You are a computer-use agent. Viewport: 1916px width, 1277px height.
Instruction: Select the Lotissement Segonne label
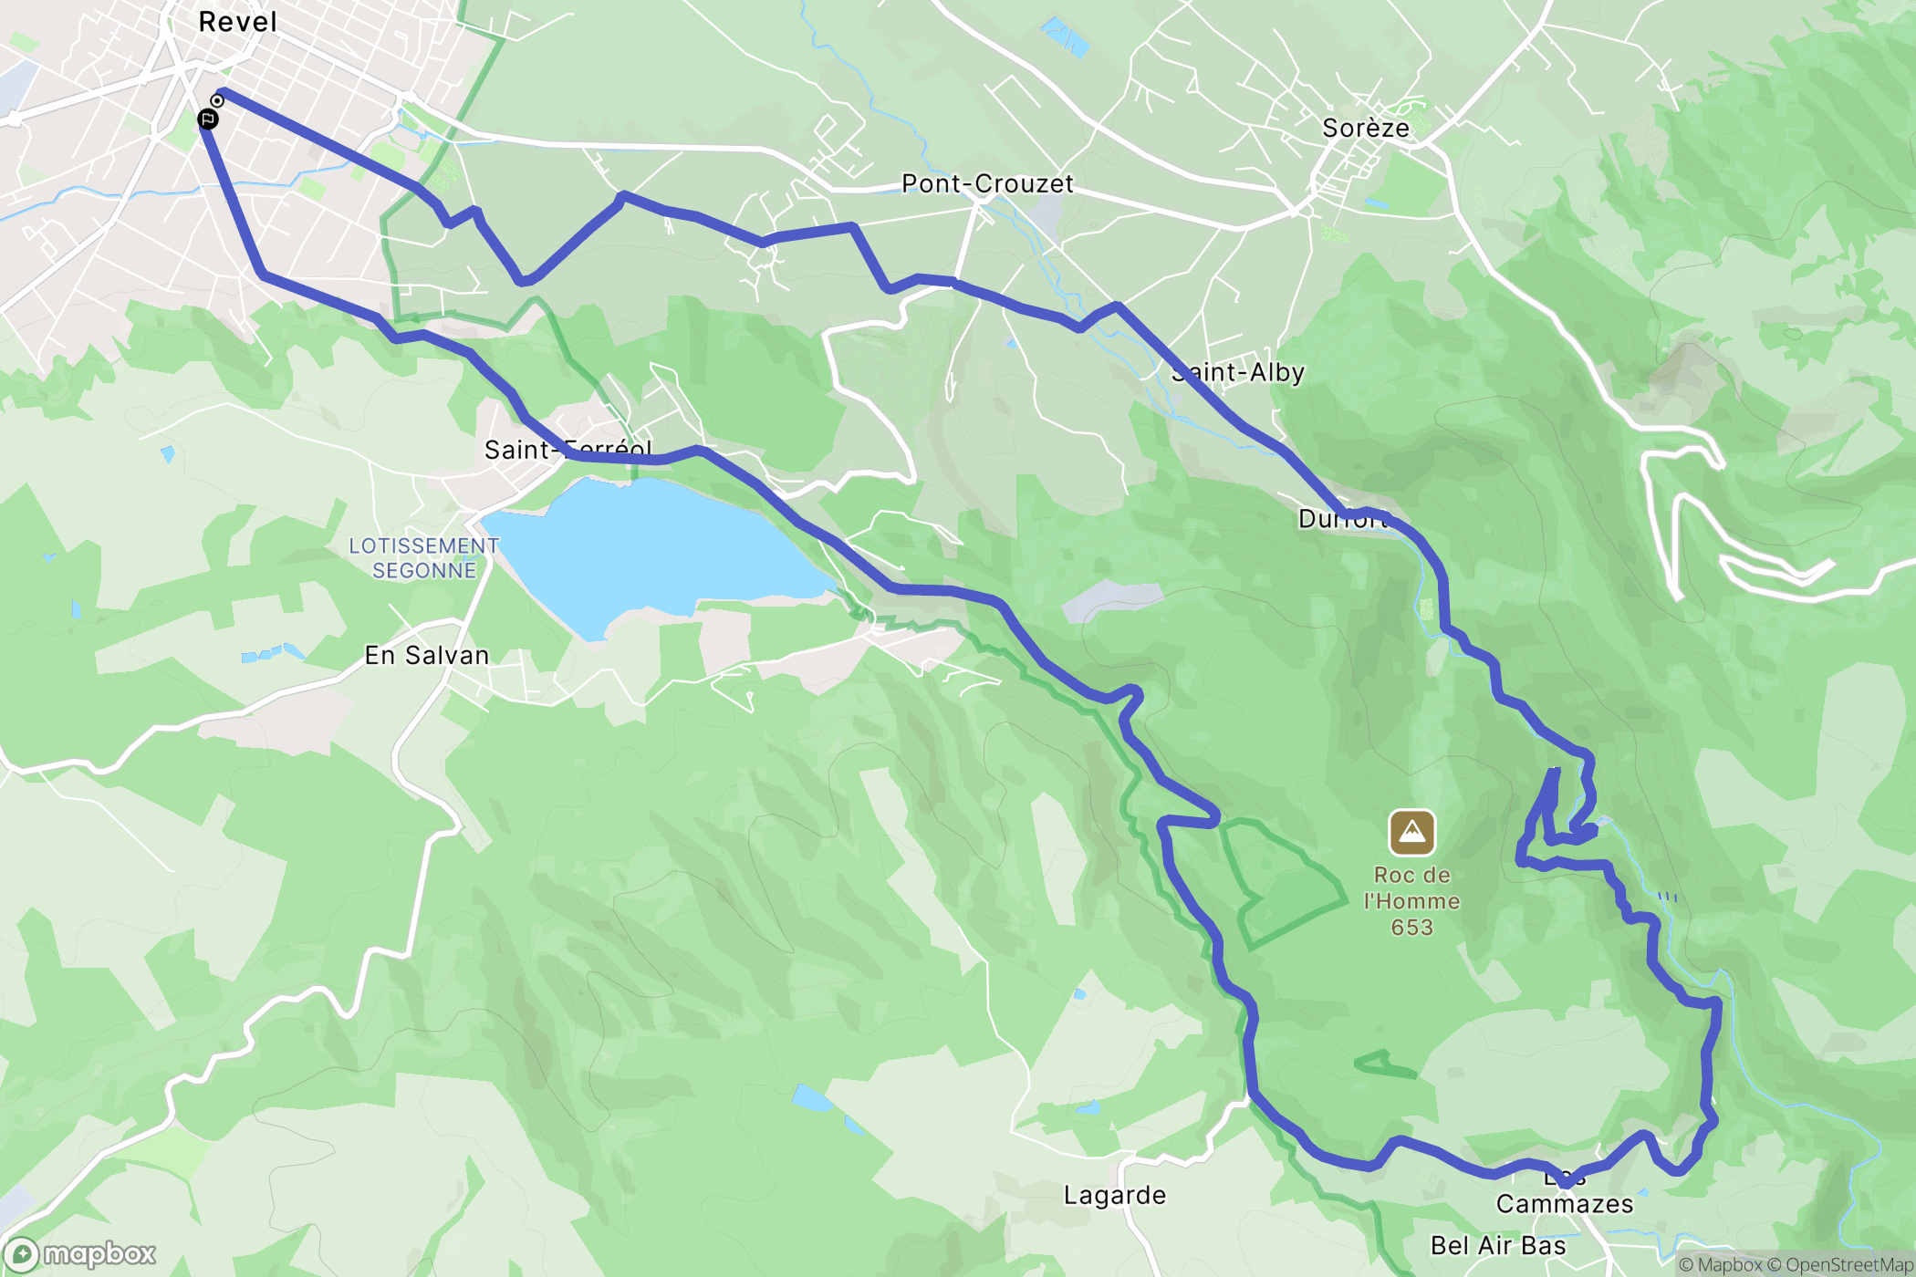pyautogui.click(x=424, y=558)
